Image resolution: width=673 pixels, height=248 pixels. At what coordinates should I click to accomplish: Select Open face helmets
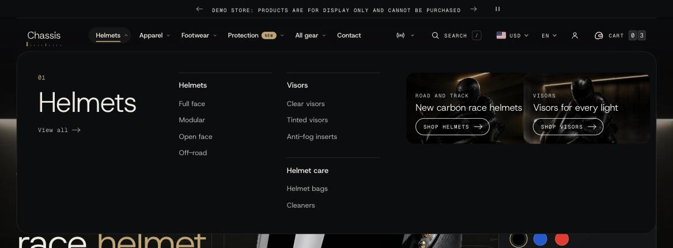click(195, 137)
